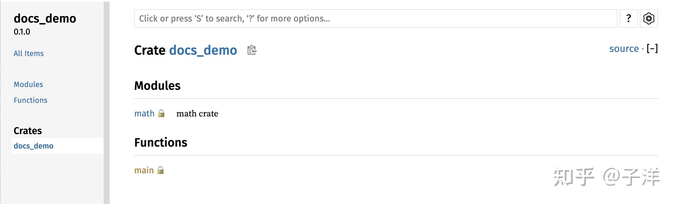
Task: Click the lock icon beside main
Action: coord(161,170)
